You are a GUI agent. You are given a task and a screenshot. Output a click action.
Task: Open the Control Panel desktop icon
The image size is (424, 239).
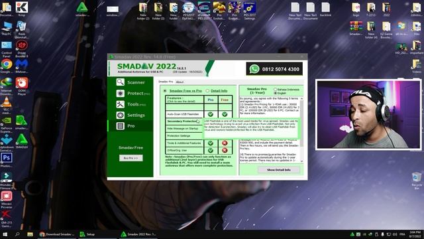(6, 48)
